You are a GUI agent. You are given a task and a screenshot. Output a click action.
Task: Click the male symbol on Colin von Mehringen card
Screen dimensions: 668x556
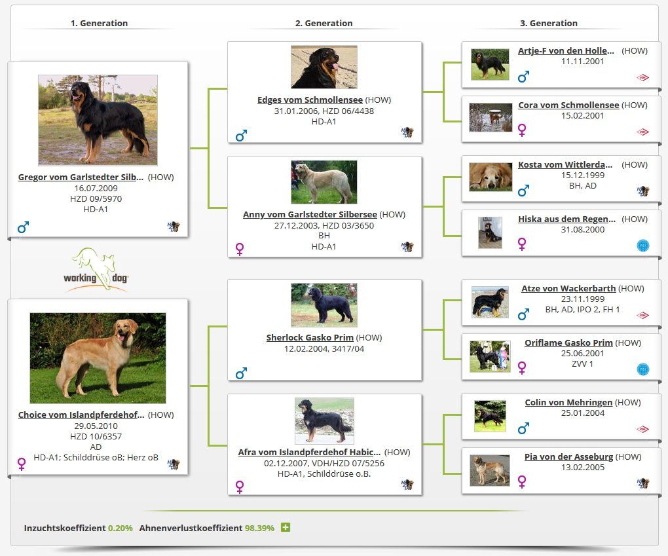(523, 428)
